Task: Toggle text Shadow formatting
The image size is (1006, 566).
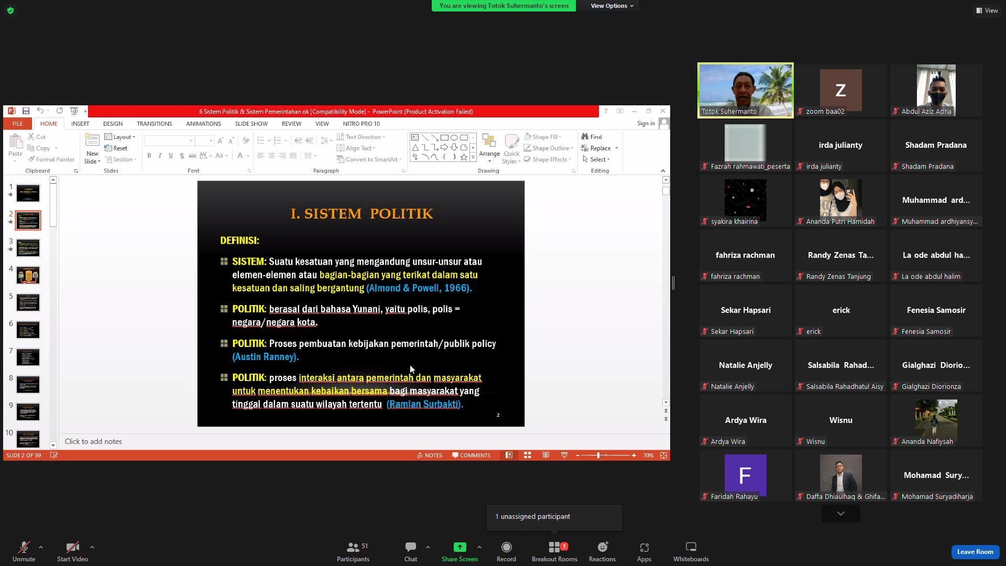Action: click(x=182, y=156)
